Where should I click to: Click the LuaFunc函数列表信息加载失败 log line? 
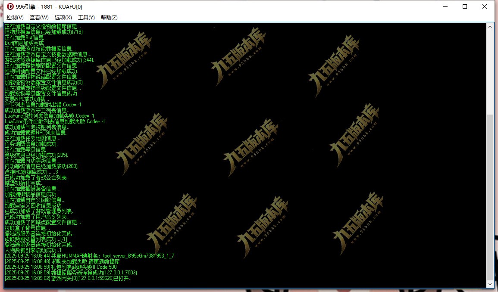coord(50,116)
